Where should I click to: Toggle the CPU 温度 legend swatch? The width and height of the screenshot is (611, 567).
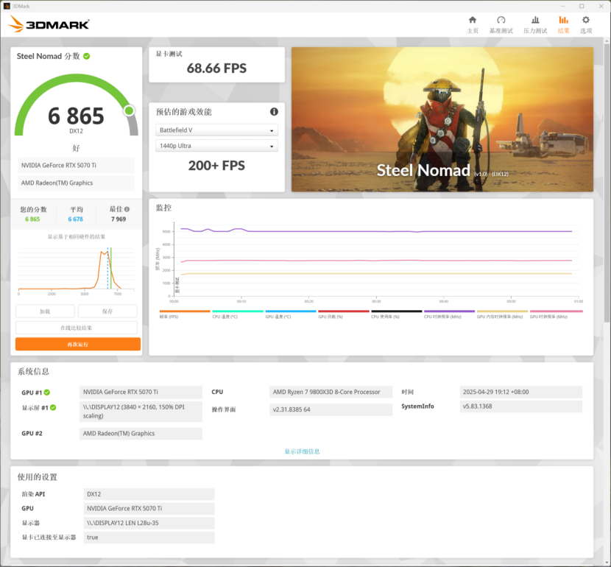tap(238, 311)
